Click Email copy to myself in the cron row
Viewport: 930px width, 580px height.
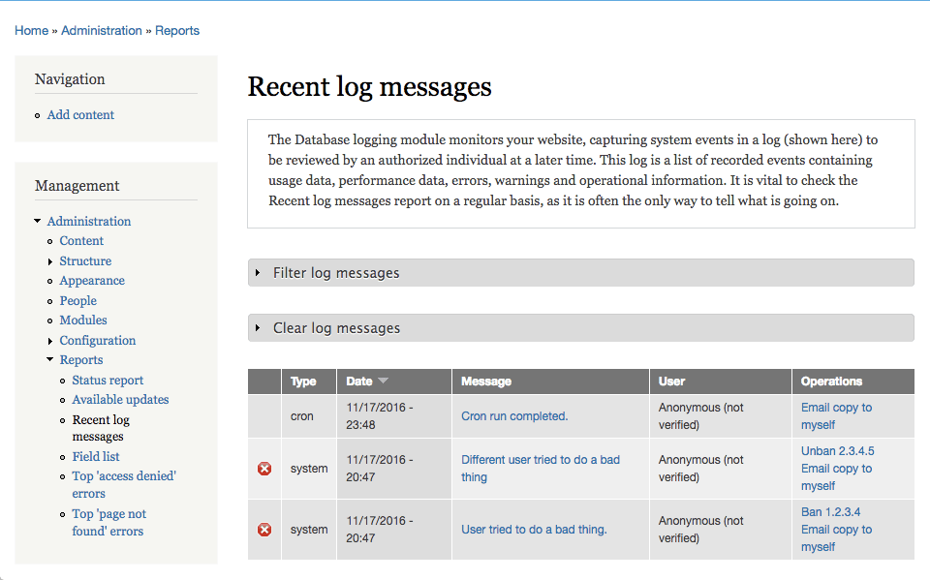pyautogui.click(x=836, y=416)
